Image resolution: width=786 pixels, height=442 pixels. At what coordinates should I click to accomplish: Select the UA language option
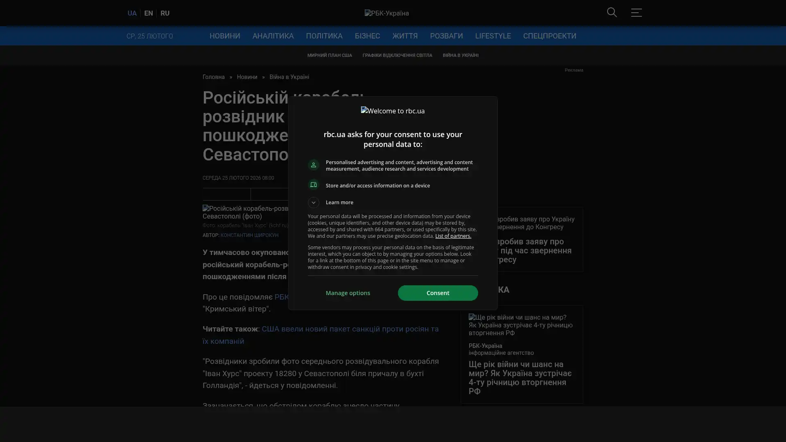pos(132,13)
